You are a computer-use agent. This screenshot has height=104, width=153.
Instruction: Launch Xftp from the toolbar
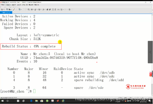click(47, 9)
